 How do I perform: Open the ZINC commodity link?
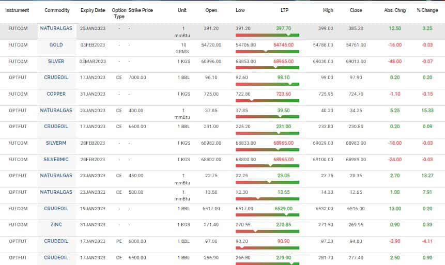point(56,225)
